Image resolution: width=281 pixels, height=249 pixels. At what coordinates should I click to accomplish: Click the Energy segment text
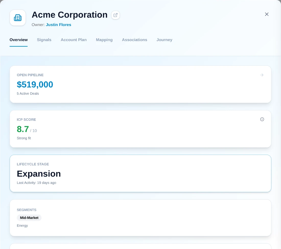click(x=22, y=226)
